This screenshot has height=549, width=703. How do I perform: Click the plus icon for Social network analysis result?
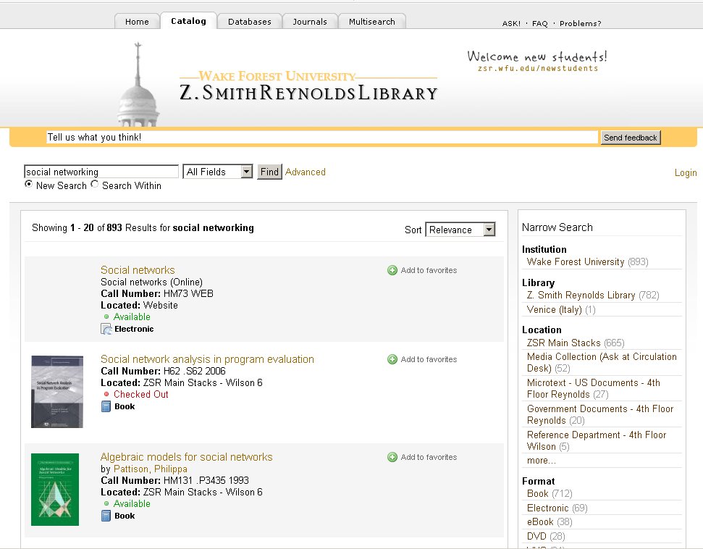coord(392,359)
